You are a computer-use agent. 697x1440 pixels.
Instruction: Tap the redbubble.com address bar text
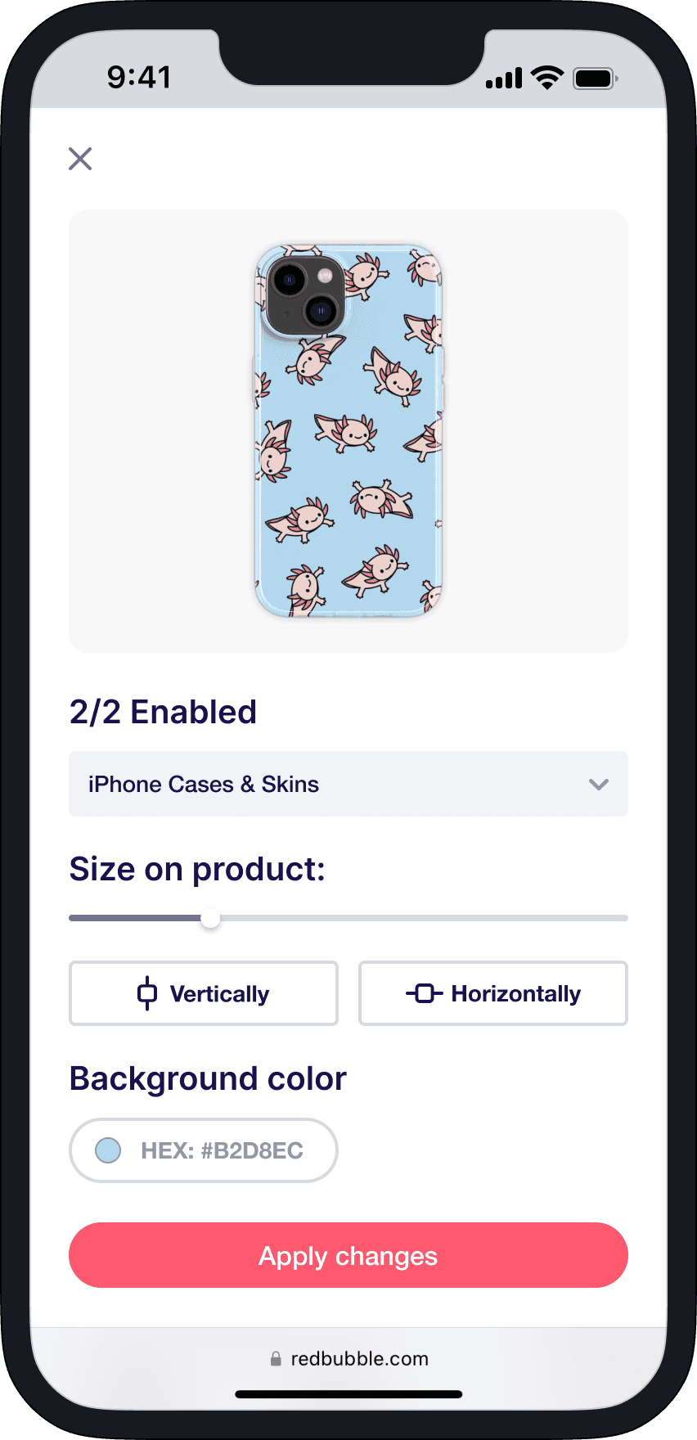(x=359, y=1359)
